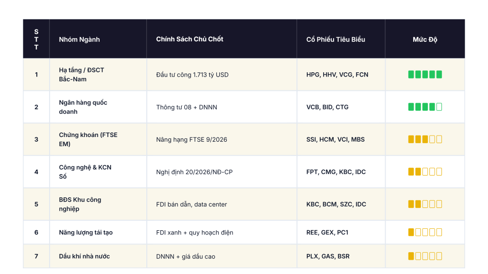
Task: Click the Chính Sách Chủ Chốt header
Action: point(190,39)
